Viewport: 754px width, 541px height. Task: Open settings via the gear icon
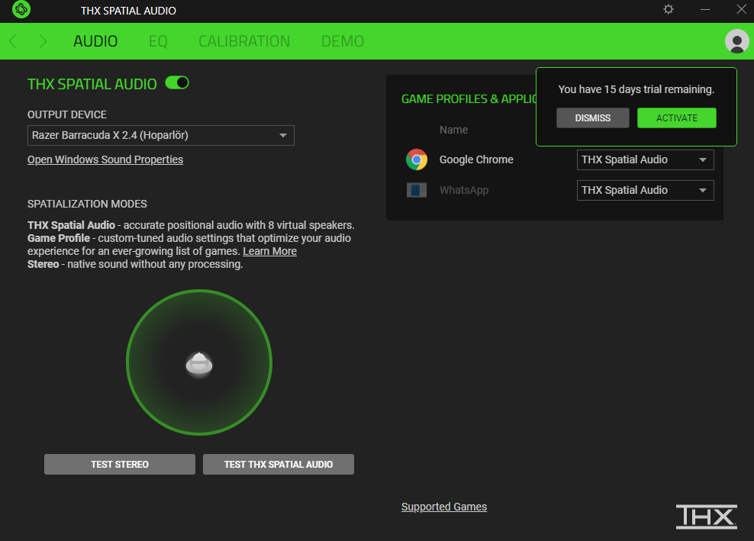click(669, 9)
